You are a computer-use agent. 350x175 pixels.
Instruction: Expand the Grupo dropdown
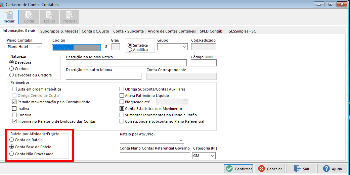[172, 47]
